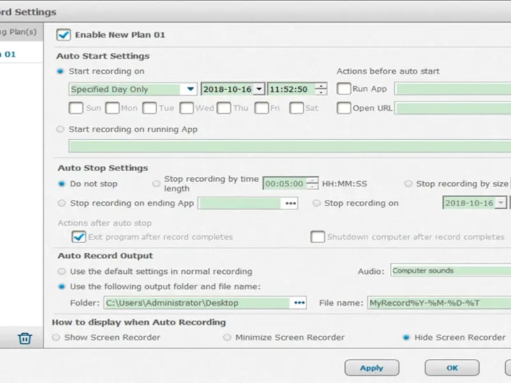Select Use the default settings in normal recording

[x=61, y=271]
